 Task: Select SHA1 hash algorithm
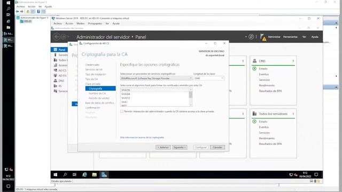[x=154, y=102]
